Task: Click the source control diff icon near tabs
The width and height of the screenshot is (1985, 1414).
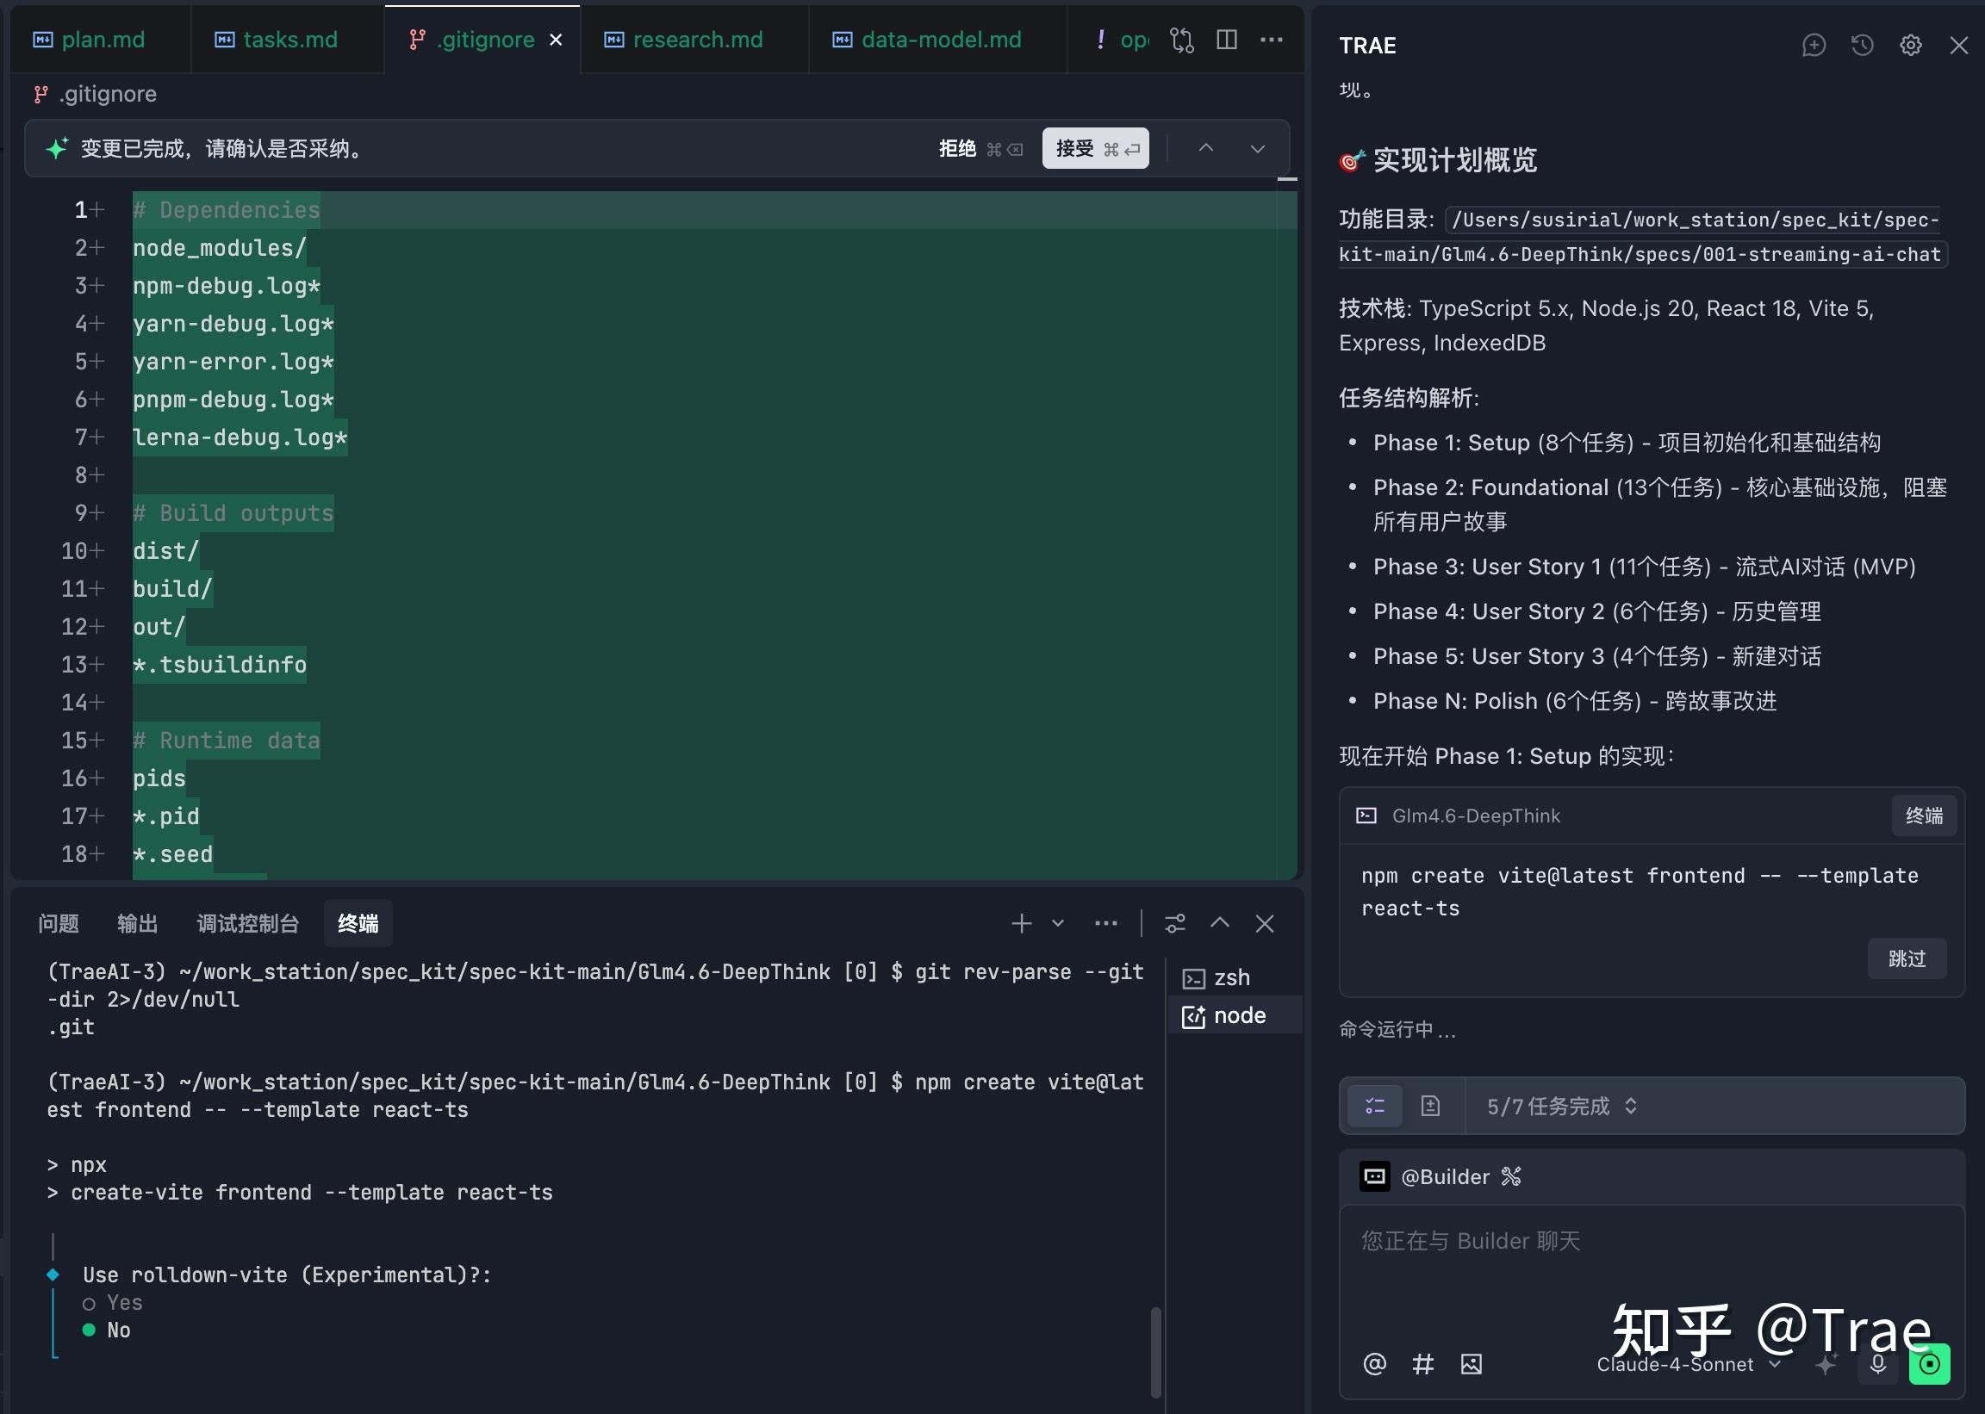Action: [1181, 39]
